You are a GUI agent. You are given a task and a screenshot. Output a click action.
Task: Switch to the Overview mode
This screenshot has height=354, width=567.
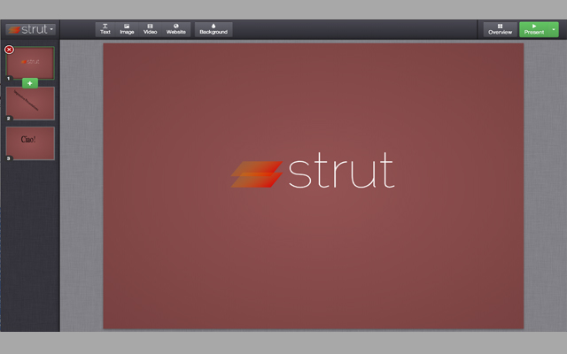point(501,29)
